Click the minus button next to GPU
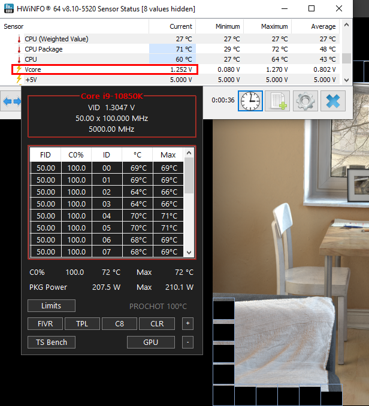This screenshot has width=369, height=406. pyautogui.click(x=187, y=343)
